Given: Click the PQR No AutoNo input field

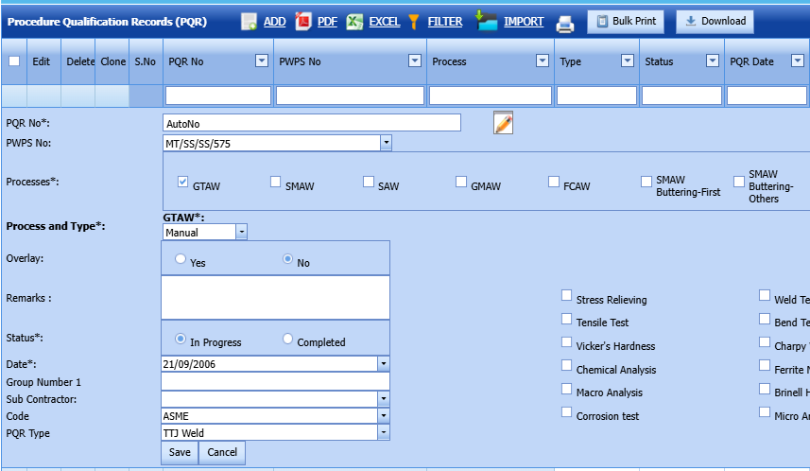Looking at the screenshot, I should 312,123.
